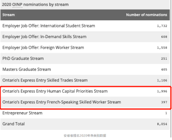This screenshot has height=140, width=172.
Task: Select the In-Demand Skills Stream row
Action: point(85,37)
